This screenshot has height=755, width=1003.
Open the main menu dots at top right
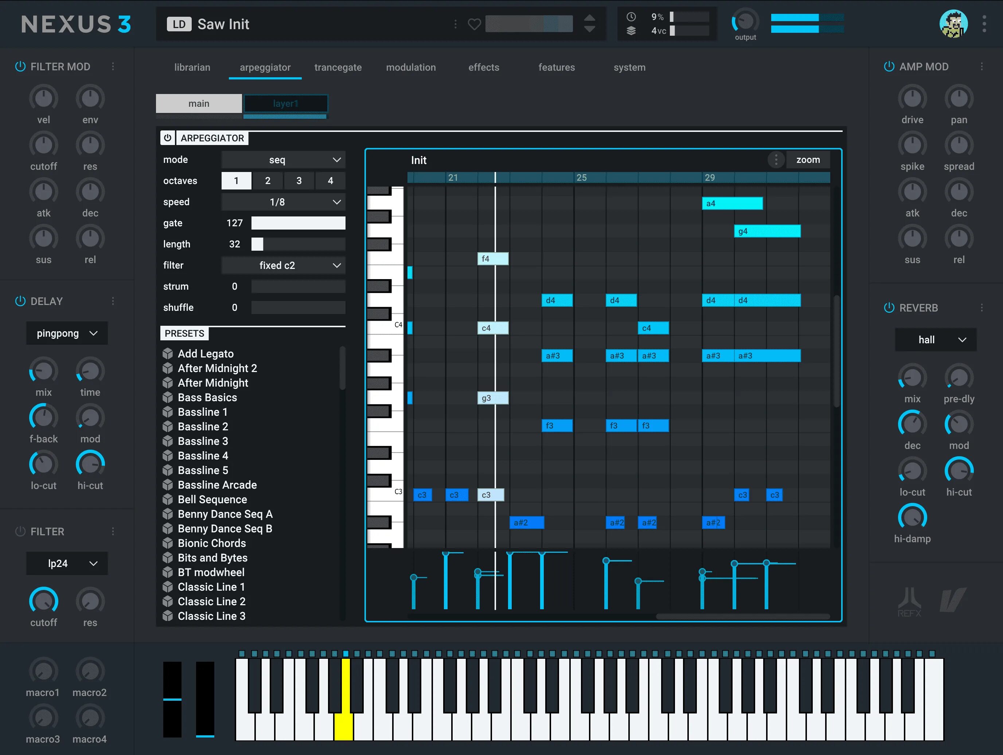click(x=984, y=24)
